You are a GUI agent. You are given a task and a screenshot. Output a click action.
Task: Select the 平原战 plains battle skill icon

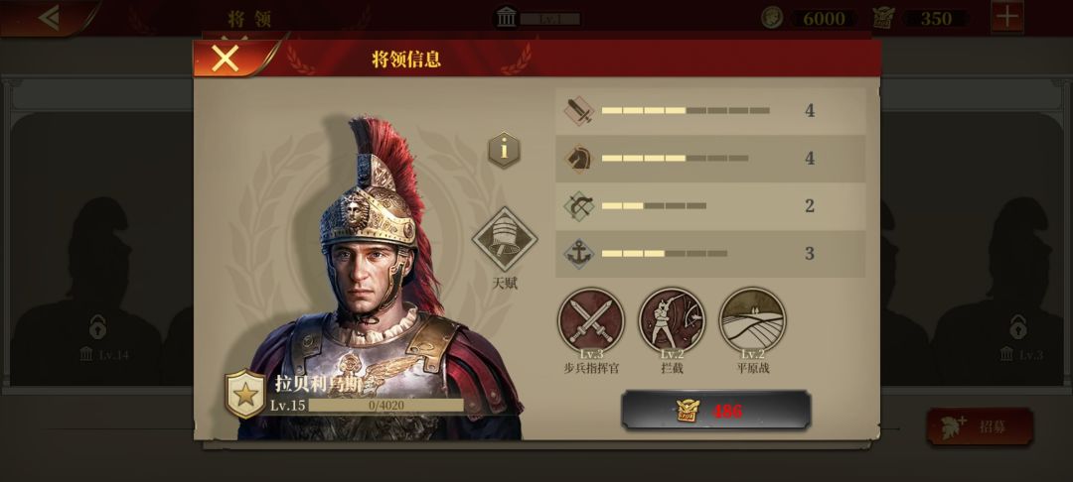click(x=753, y=321)
